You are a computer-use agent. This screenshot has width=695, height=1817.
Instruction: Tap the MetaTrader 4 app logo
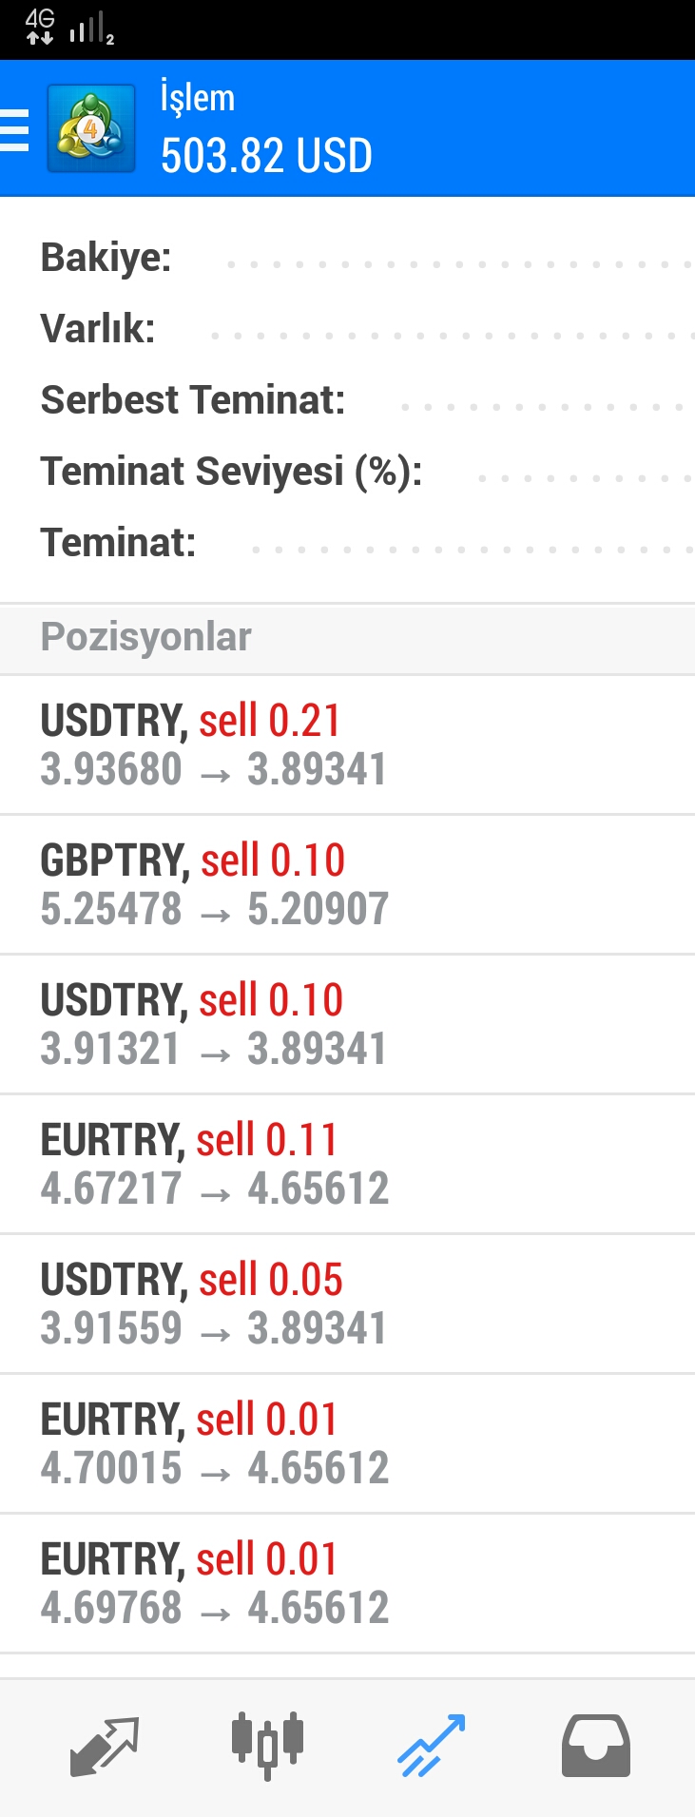pos(91,128)
